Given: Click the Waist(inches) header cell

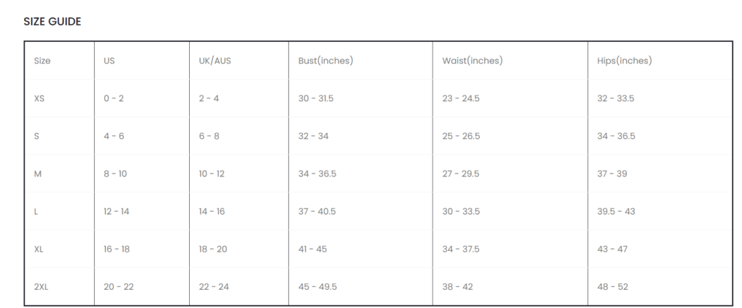Looking at the screenshot, I should click(x=472, y=61).
